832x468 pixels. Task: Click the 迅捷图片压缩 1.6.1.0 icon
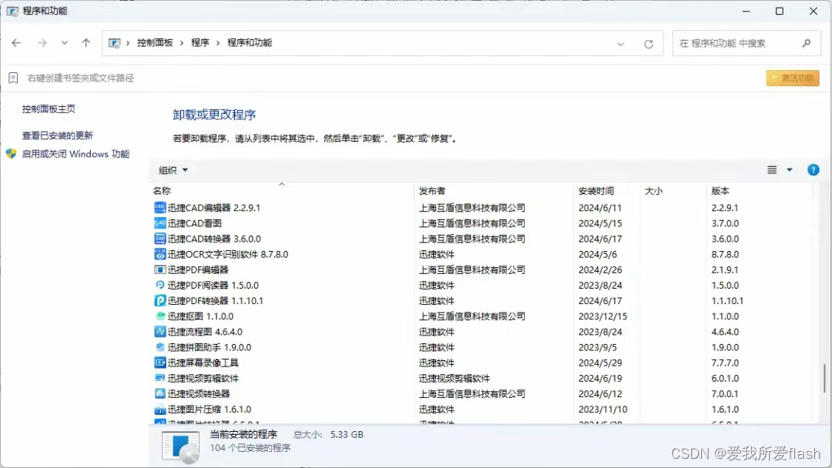click(x=159, y=409)
